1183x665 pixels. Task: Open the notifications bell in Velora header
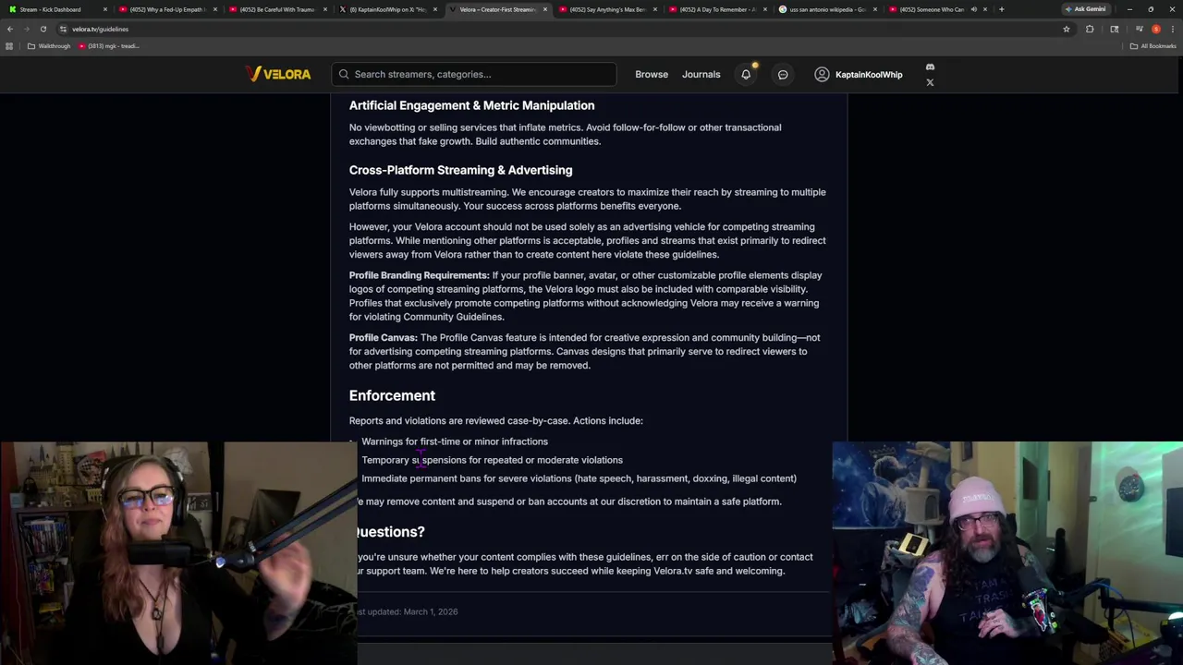click(x=746, y=75)
